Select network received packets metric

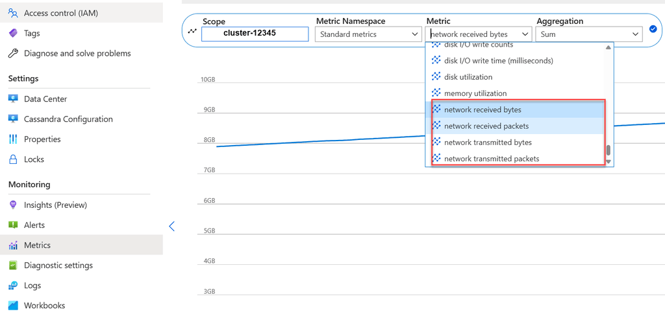486,126
